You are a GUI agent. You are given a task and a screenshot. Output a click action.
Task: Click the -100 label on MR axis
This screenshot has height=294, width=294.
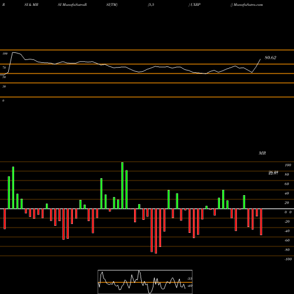(288, 259)
